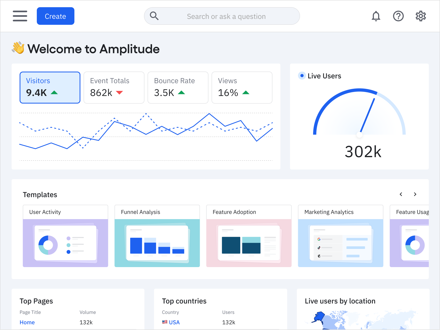Open the User Activity template

[x=65, y=236]
